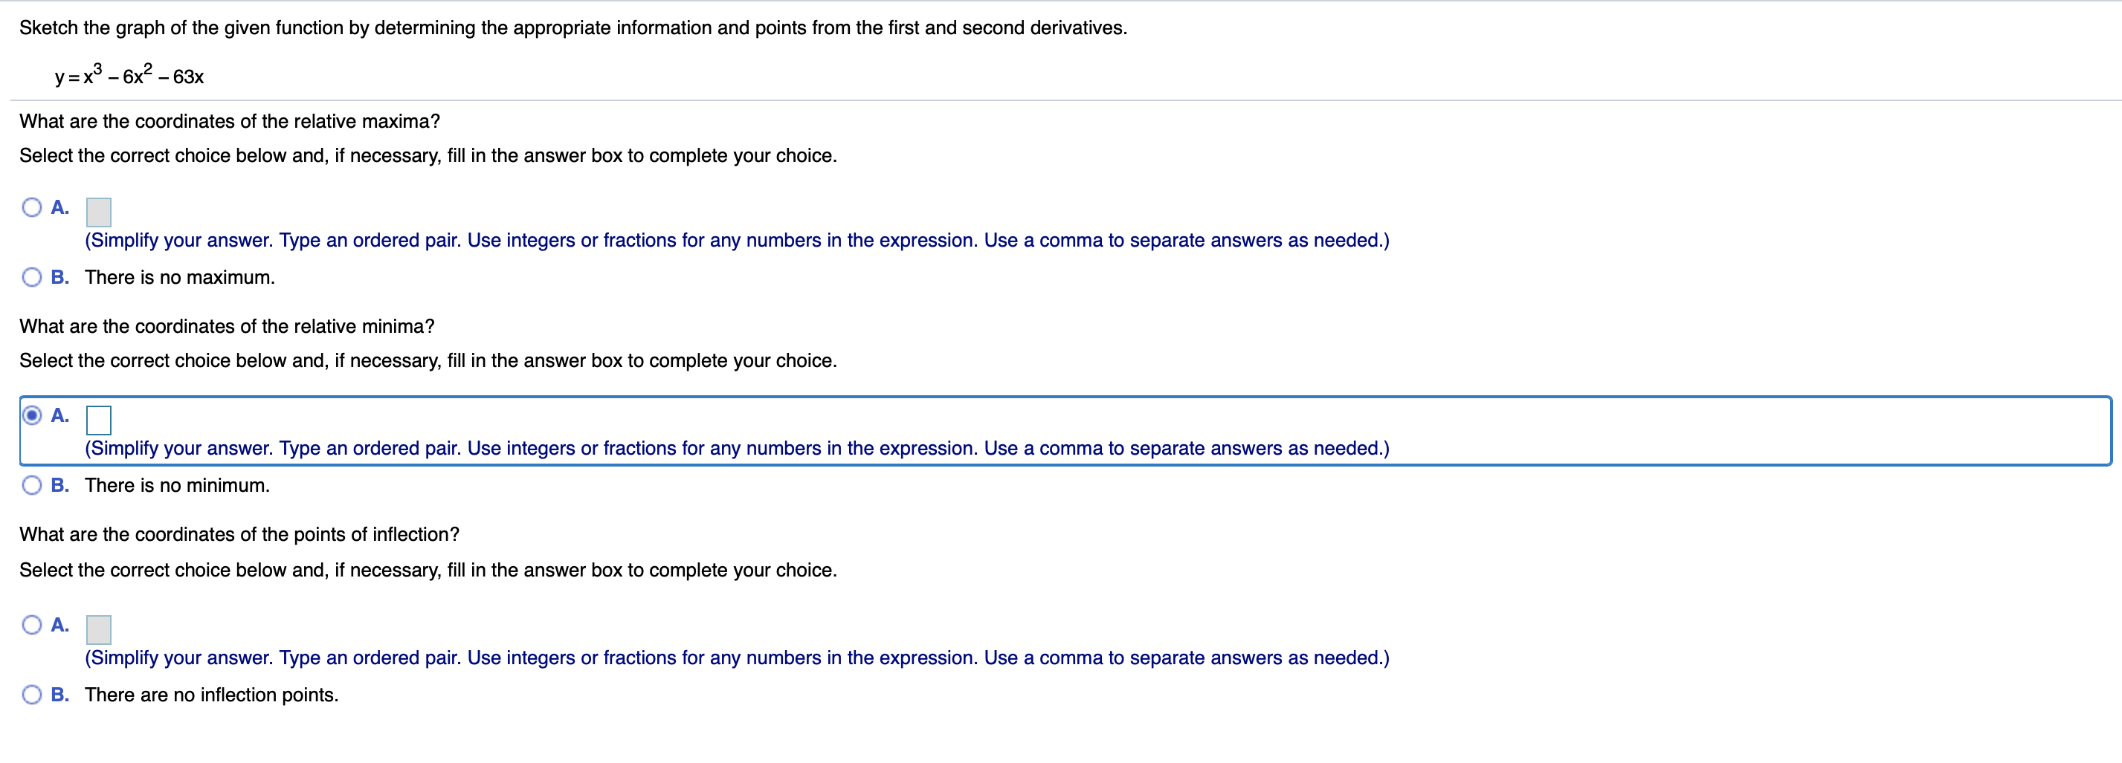
Task: Click the simplify hint under maxima answer box
Action: click(x=736, y=240)
